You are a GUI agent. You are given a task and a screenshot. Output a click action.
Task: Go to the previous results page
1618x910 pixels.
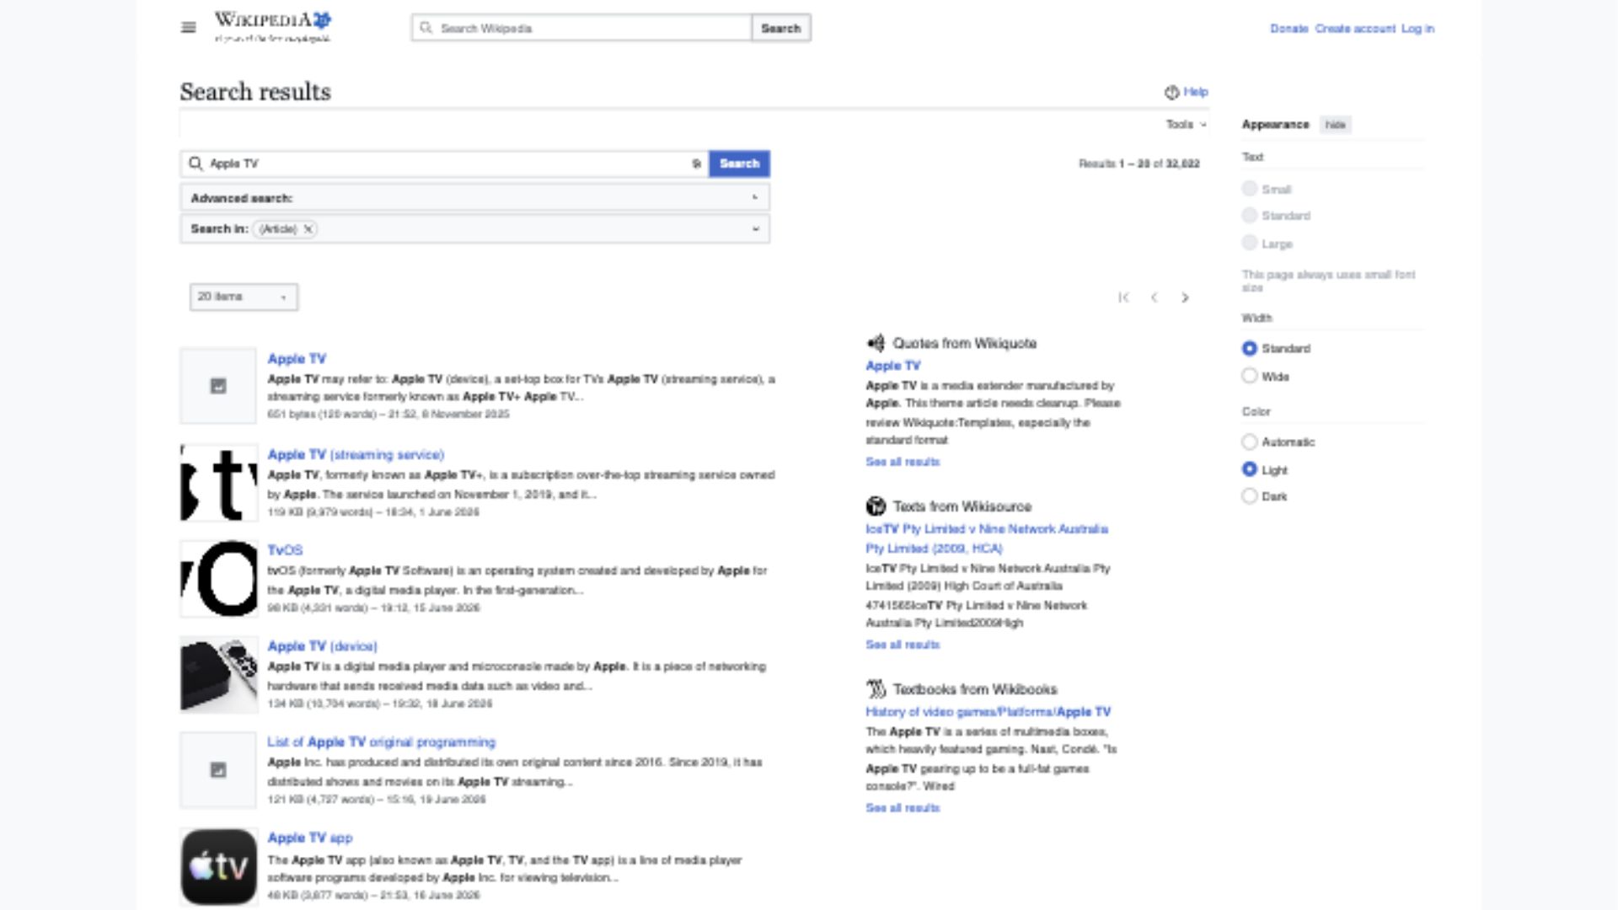pos(1155,297)
